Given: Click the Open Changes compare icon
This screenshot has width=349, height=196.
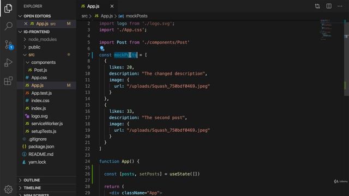Looking at the screenshot, I should coord(317,6).
